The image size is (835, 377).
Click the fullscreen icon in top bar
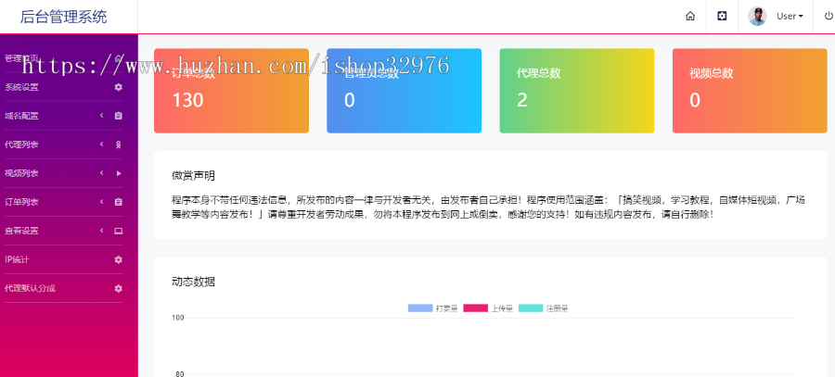tap(722, 16)
